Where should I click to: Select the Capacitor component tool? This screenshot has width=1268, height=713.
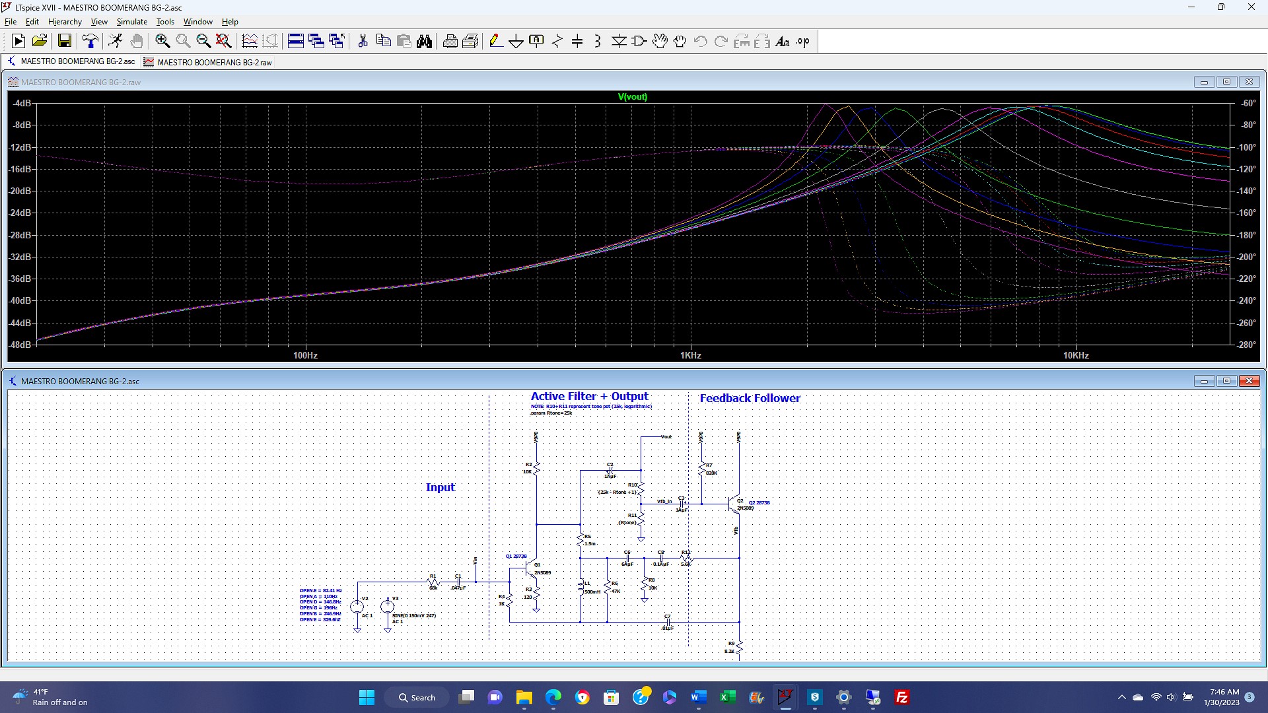(577, 42)
